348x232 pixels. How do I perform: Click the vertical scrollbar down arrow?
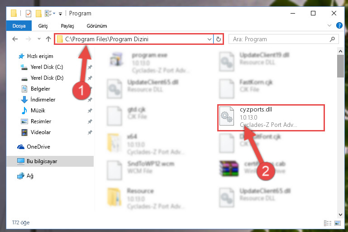pos(340,214)
